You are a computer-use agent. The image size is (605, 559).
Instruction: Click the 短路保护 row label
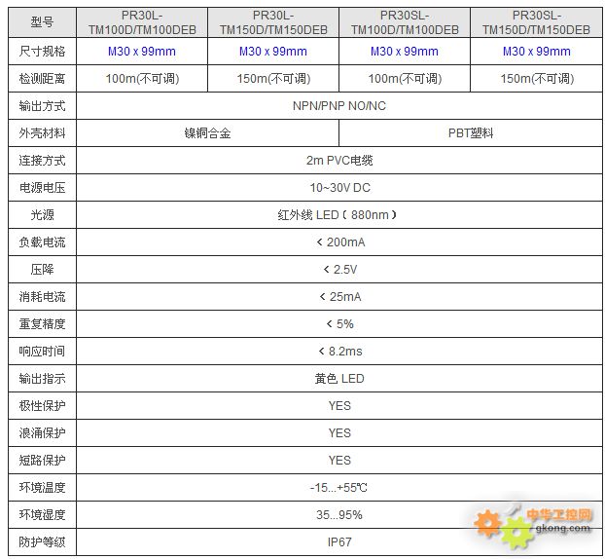[42, 461]
